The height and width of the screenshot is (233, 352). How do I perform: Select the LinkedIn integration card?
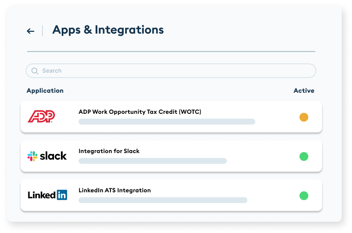coord(265,195)
